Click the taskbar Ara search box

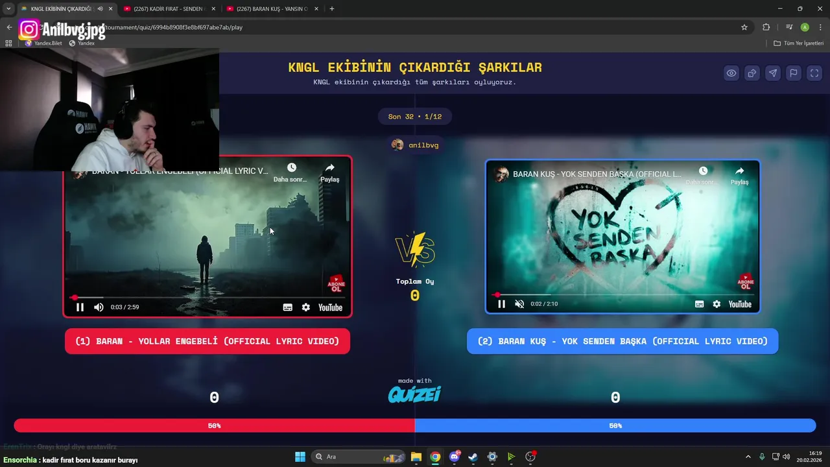point(359,457)
